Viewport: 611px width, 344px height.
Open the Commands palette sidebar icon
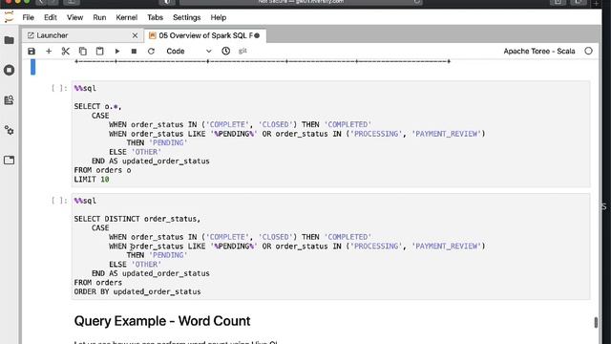tap(9, 100)
